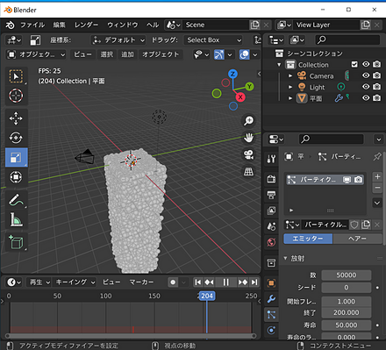Expand the Light tree item
The height and width of the screenshot is (350, 386).
point(290,87)
